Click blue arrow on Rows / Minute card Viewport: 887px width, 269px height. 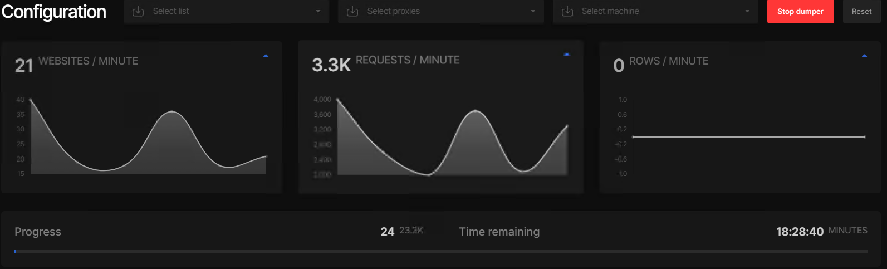[x=864, y=56]
